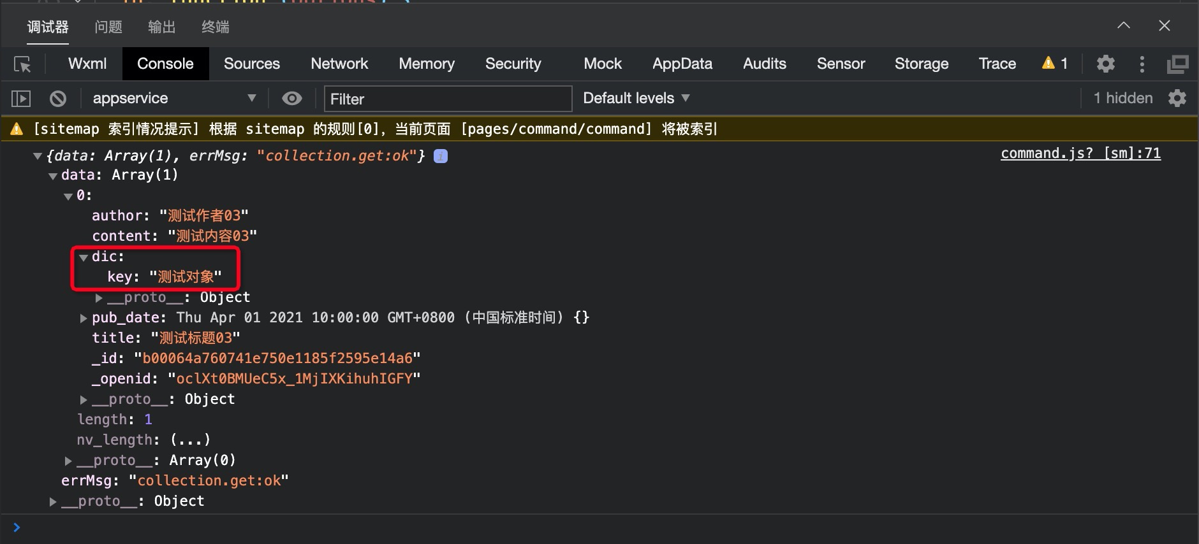Open DevTools settings gear in tab bar
The height and width of the screenshot is (544, 1199).
(1106, 64)
